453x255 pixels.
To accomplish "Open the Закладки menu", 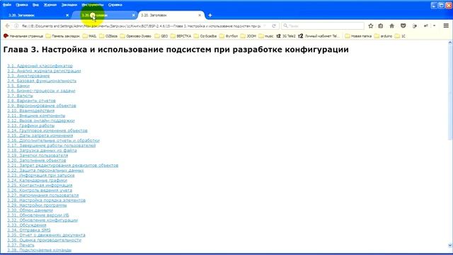I will click(69, 5).
